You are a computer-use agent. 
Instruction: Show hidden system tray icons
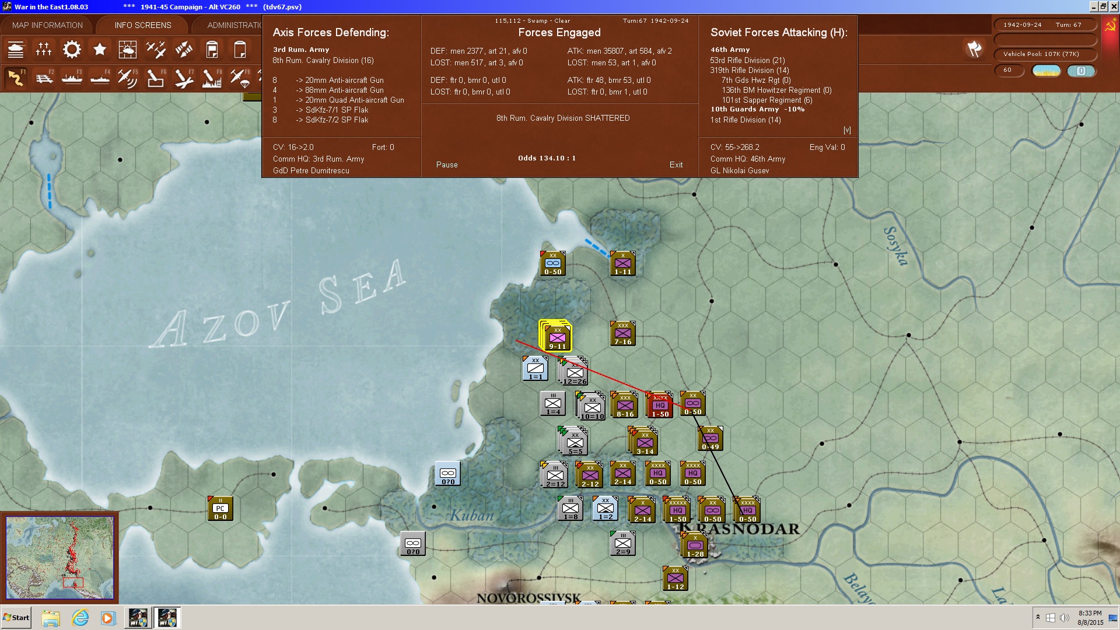[x=1038, y=617]
